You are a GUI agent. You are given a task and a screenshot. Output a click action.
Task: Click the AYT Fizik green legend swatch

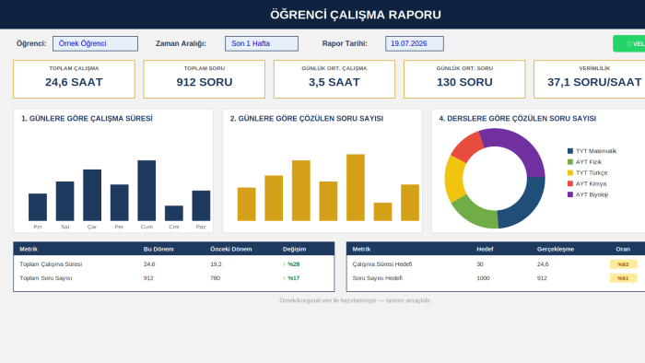(570, 162)
